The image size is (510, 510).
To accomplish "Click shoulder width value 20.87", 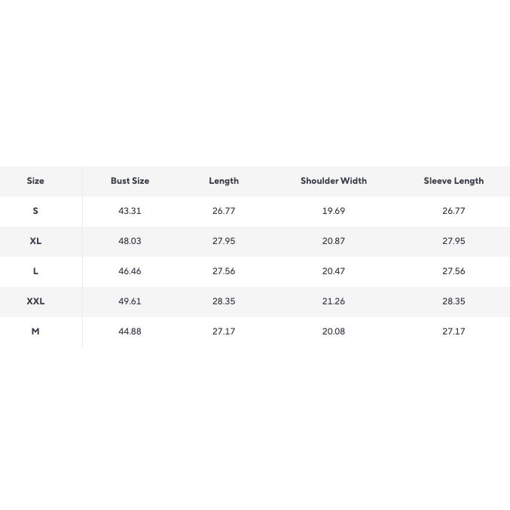I will tap(334, 241).
